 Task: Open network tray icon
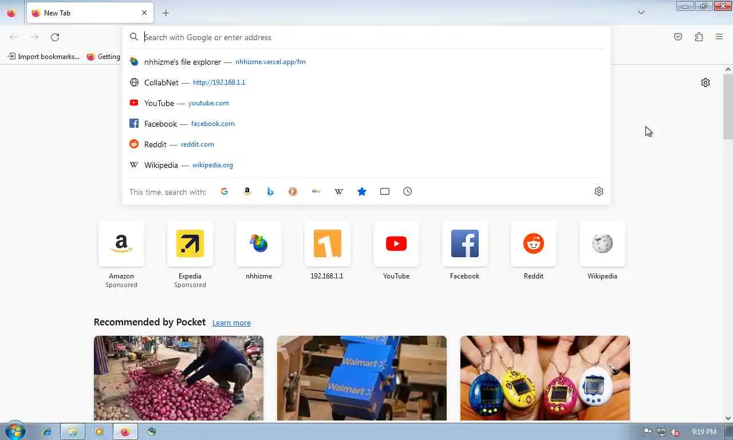661,432
